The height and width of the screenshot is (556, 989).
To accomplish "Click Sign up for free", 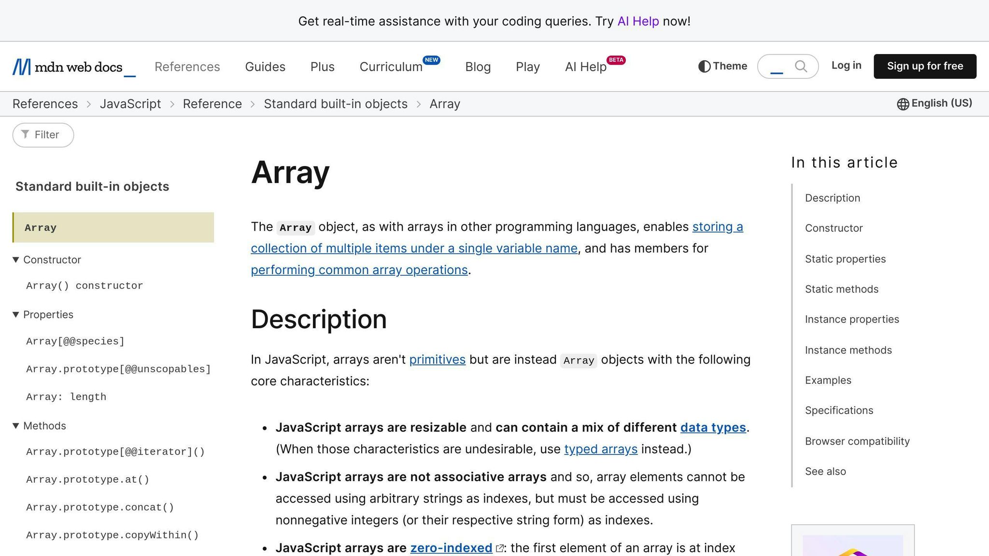I will click(924, 66).
